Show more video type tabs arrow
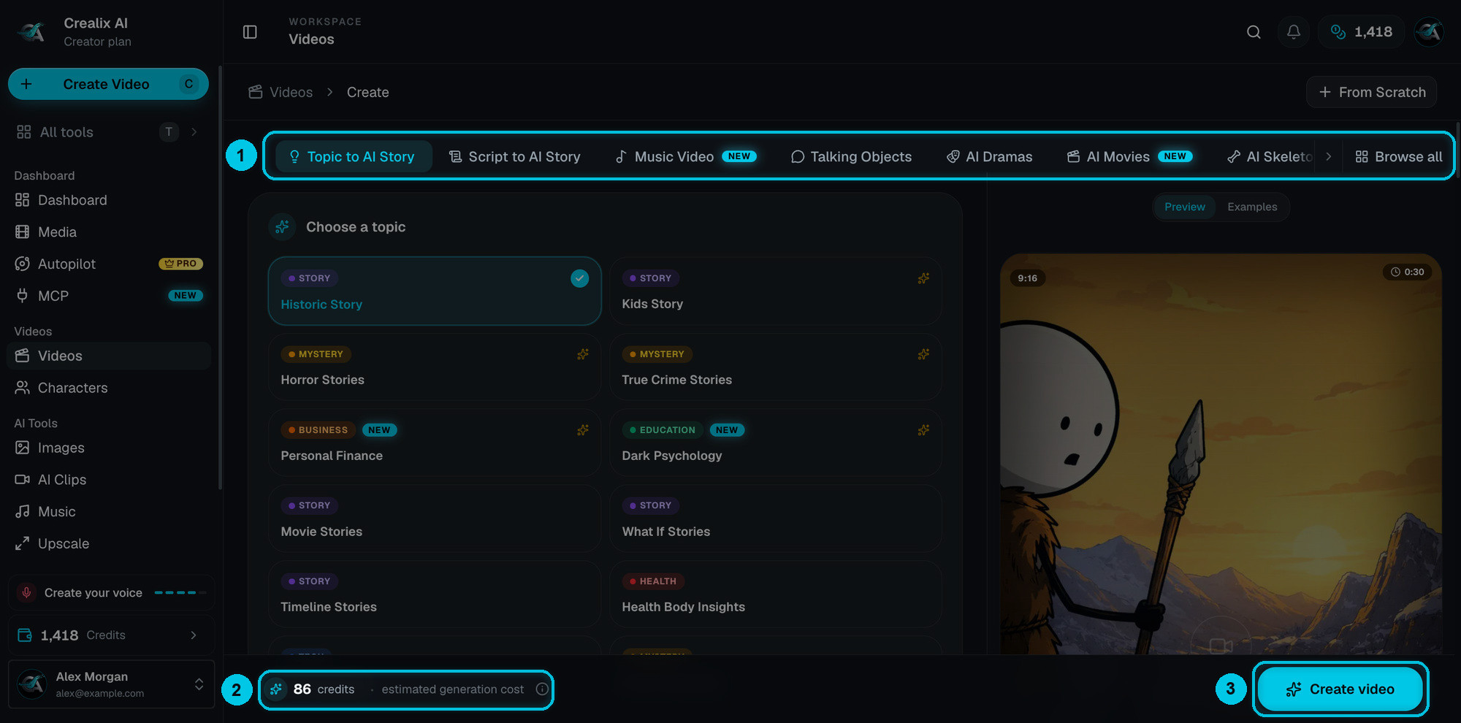This screenshot has height=723, width=1461. [1328, 156]
